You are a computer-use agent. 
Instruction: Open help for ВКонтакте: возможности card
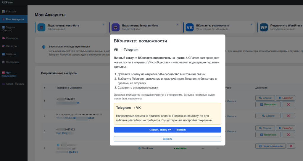tap(252, 24)
